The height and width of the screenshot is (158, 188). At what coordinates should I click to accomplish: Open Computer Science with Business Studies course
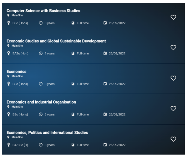point(43,11)
